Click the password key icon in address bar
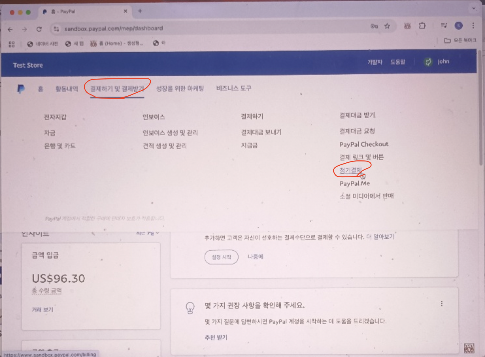Viewport: 485px width, 357px height. coord(374,26)
